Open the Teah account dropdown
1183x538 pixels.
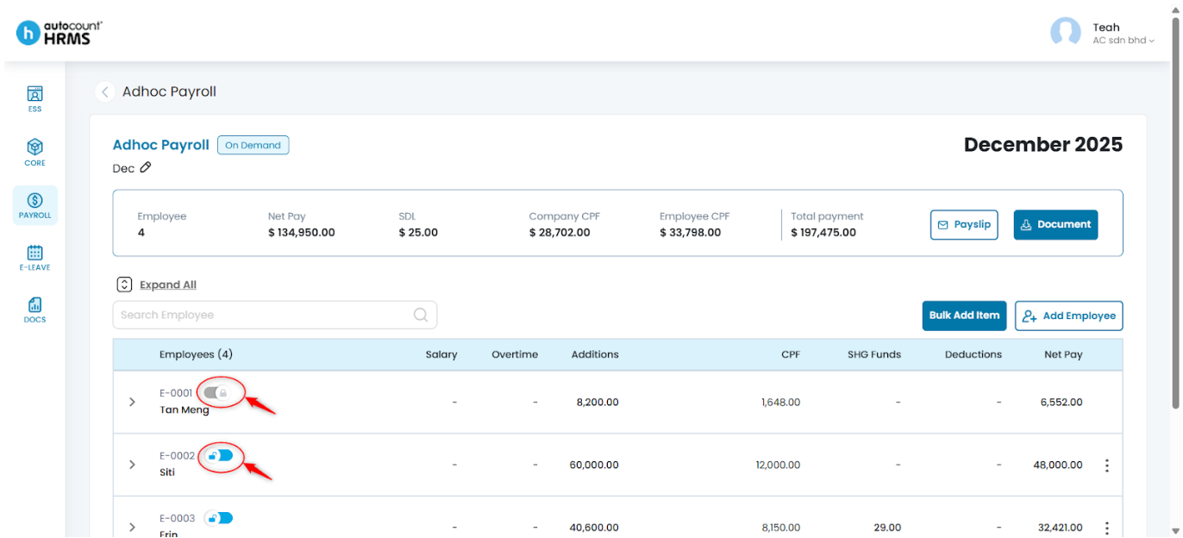pyautogui.click(x=1124, y=34)
